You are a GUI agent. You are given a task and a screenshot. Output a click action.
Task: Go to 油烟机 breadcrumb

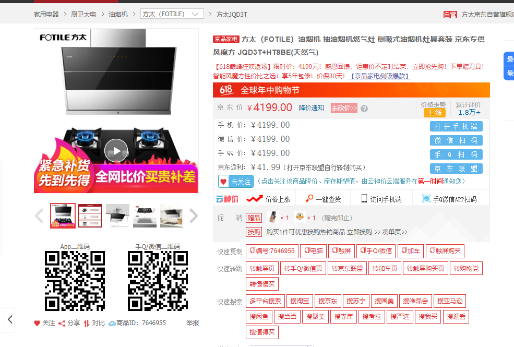118,15
